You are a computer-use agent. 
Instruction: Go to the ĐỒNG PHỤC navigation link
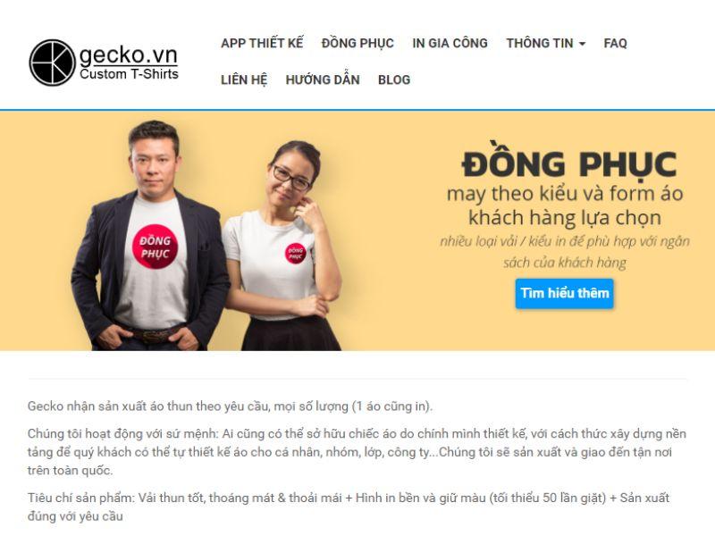[357, 43]
